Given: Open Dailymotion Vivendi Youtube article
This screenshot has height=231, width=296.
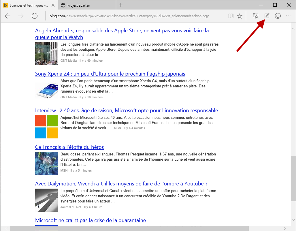Looking at the screenshot, I should [x=121, y=184].
